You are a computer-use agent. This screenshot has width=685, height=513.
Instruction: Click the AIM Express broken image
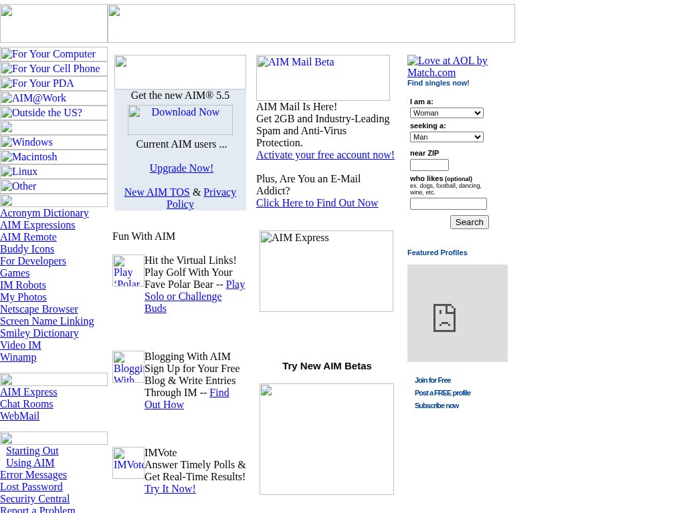[x=326, y=271]
